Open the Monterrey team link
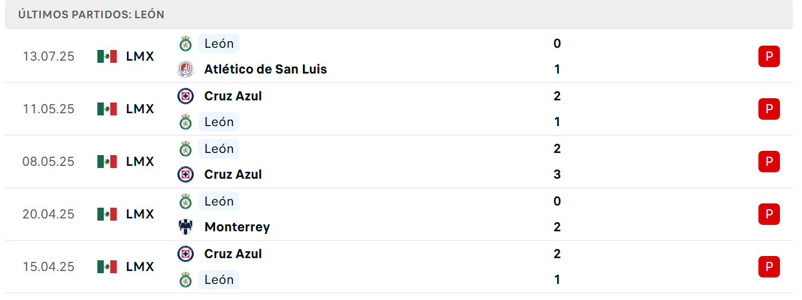Screen dimensions: 802x300 [x=237, y=227]
